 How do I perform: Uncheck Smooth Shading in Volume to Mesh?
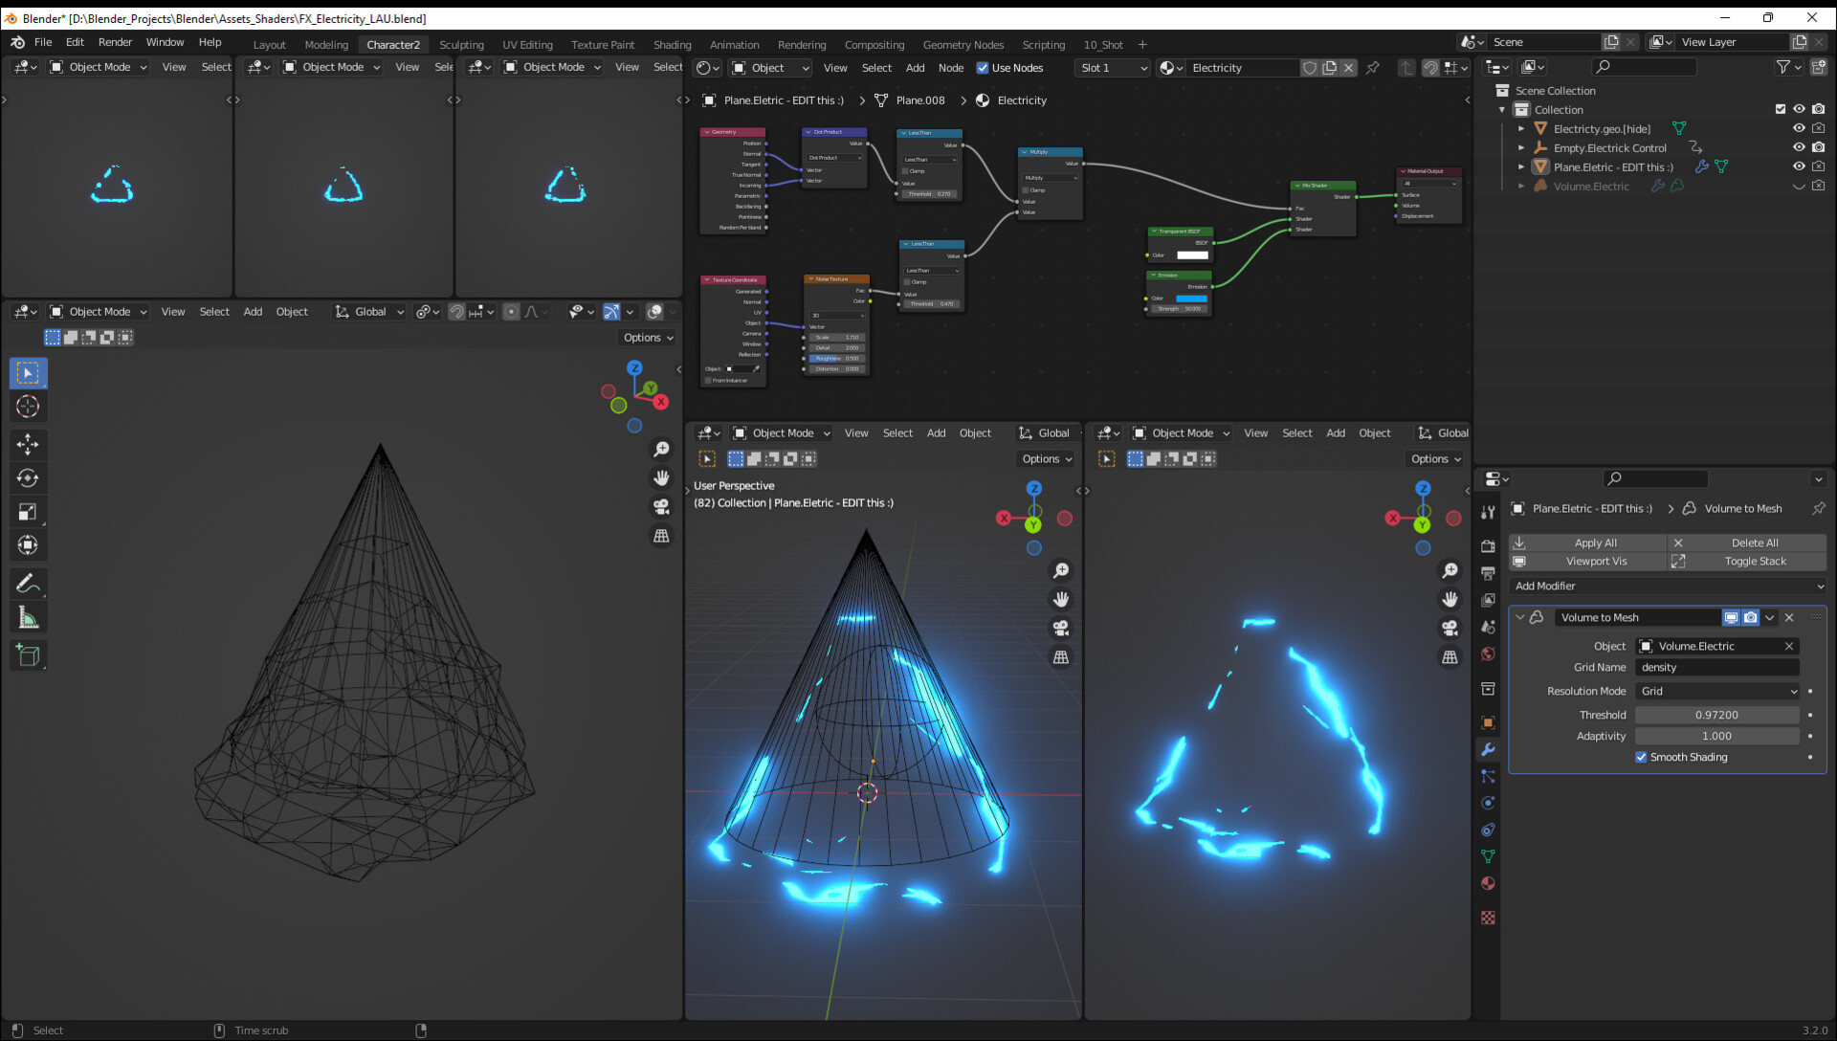1641,757
